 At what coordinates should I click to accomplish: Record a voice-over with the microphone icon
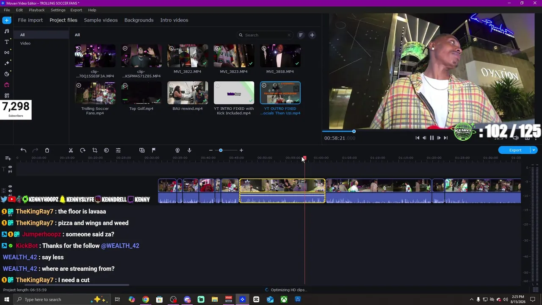(x=189, y=150)
